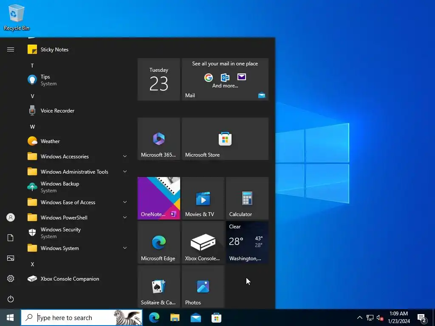The width and height of the screenshot is (435, 326).
Task: Jump to apps via the T letter header
Action: (x=32, y=66)
